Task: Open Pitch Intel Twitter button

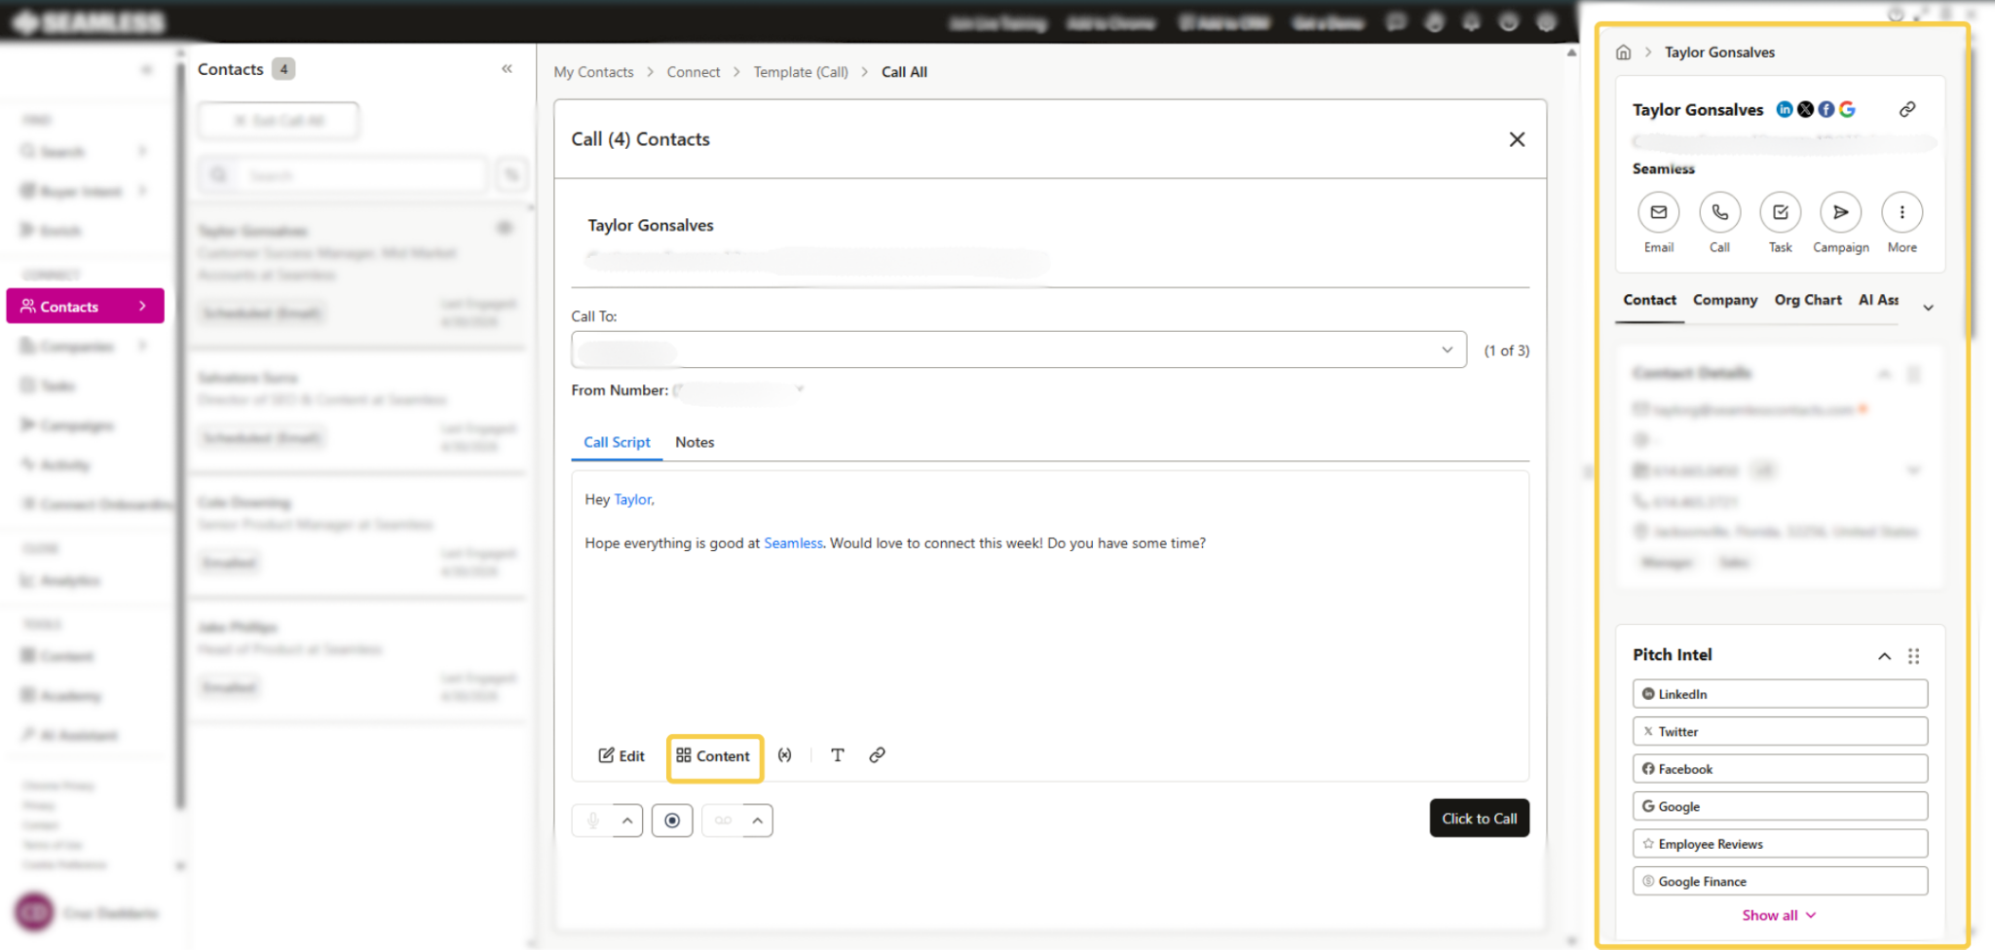Action: (x=1780, y=731)
